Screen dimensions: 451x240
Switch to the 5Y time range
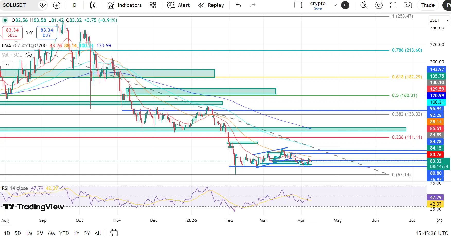coord(87,233)
